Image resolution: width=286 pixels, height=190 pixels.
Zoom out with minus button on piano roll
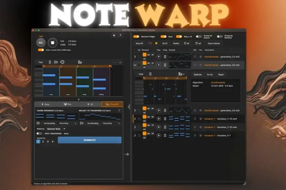(115, 62)
